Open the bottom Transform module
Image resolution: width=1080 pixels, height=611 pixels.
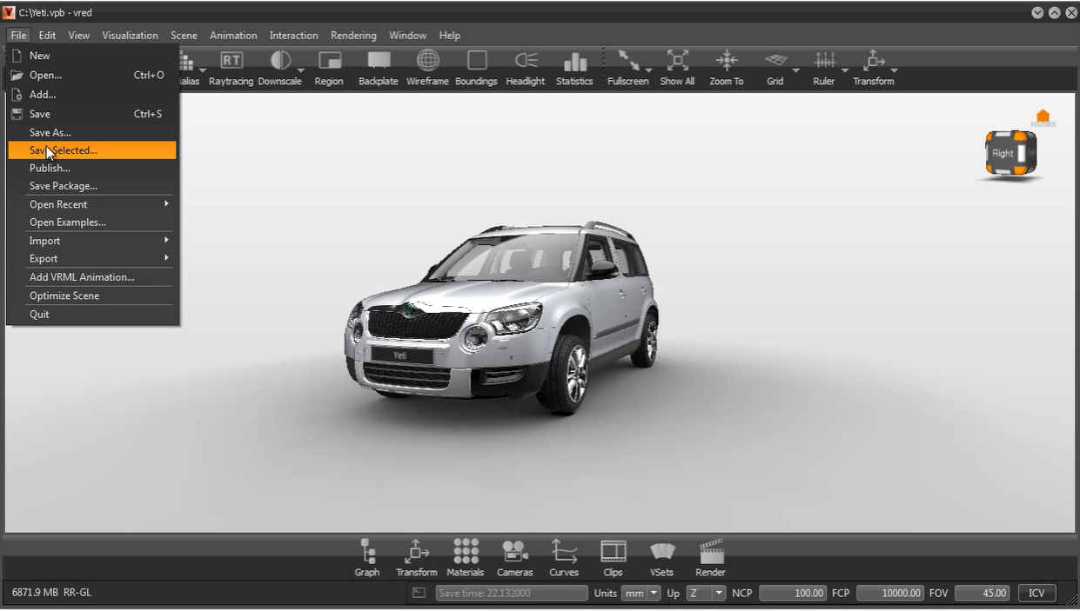(x=416, y=558)
